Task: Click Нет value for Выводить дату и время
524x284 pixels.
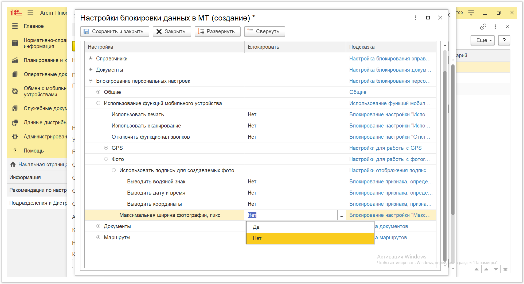Action: (x=252, y=193)
